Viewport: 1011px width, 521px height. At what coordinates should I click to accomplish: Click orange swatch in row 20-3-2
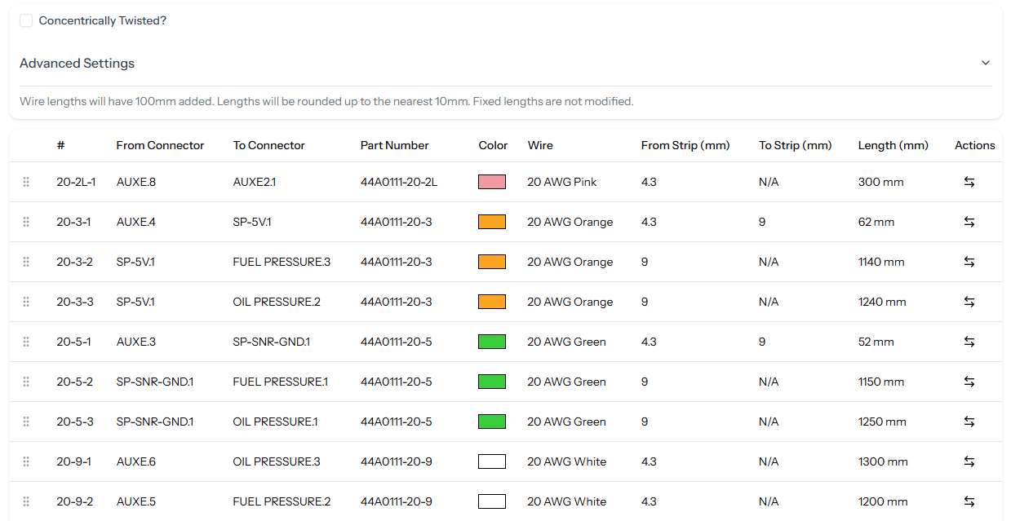point(491,262)
